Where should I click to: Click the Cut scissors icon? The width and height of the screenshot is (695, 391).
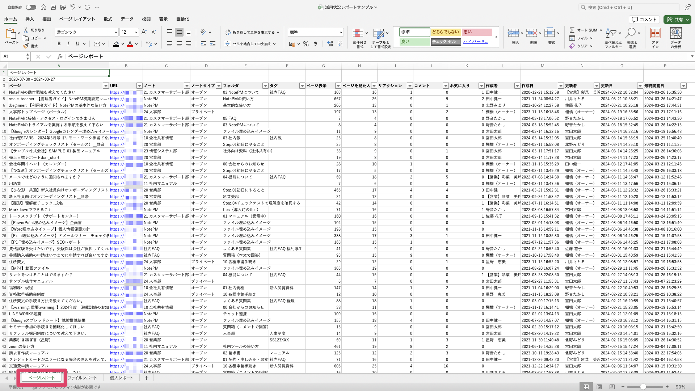tap(26, 30)
